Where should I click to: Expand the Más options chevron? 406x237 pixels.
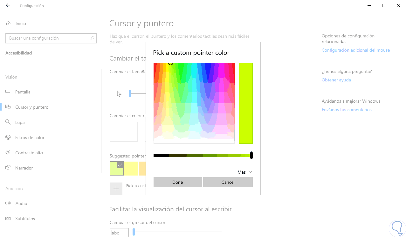pos(250,172)
